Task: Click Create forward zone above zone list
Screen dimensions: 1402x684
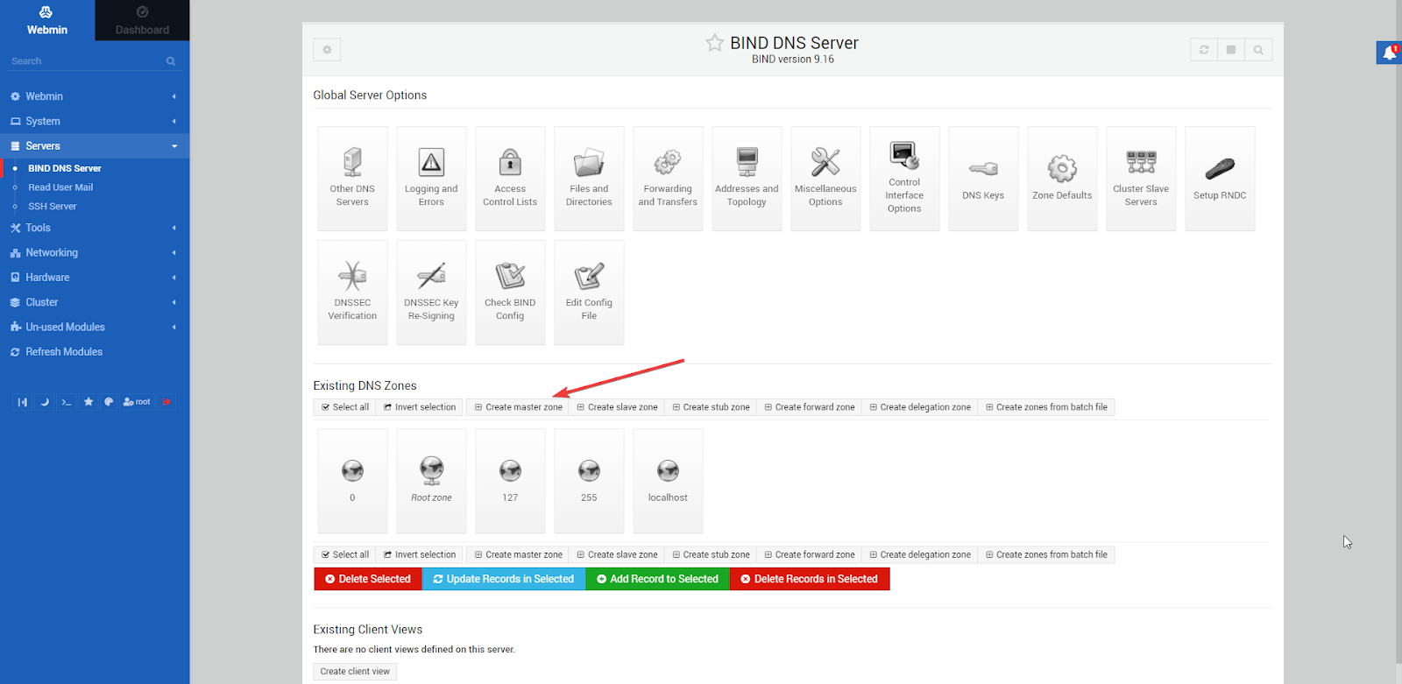Action: pos(810,407)
